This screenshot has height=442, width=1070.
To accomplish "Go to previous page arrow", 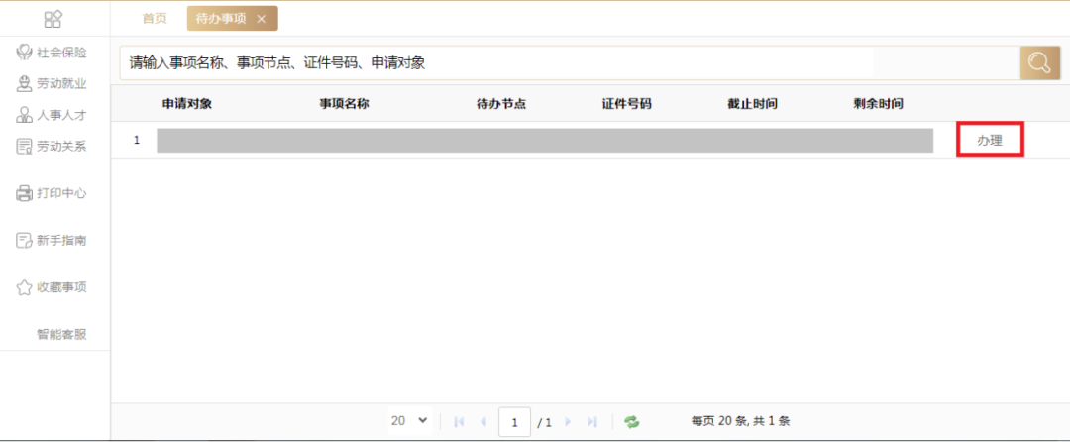I will [x=483, y=422].
